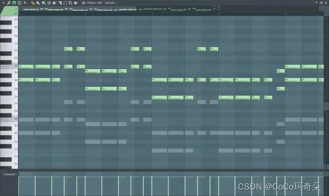
Task: Select the Mute tool speaker-x icon
Action: (x=54, y=3)
